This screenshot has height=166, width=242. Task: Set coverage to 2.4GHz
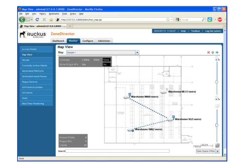[x=85, y=60]
